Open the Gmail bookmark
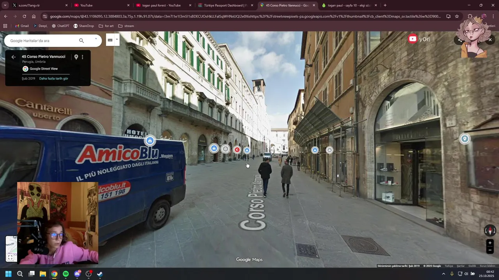The width and height of the screenshot is (499, 280). pyautogui.click(x=22, y=26)
